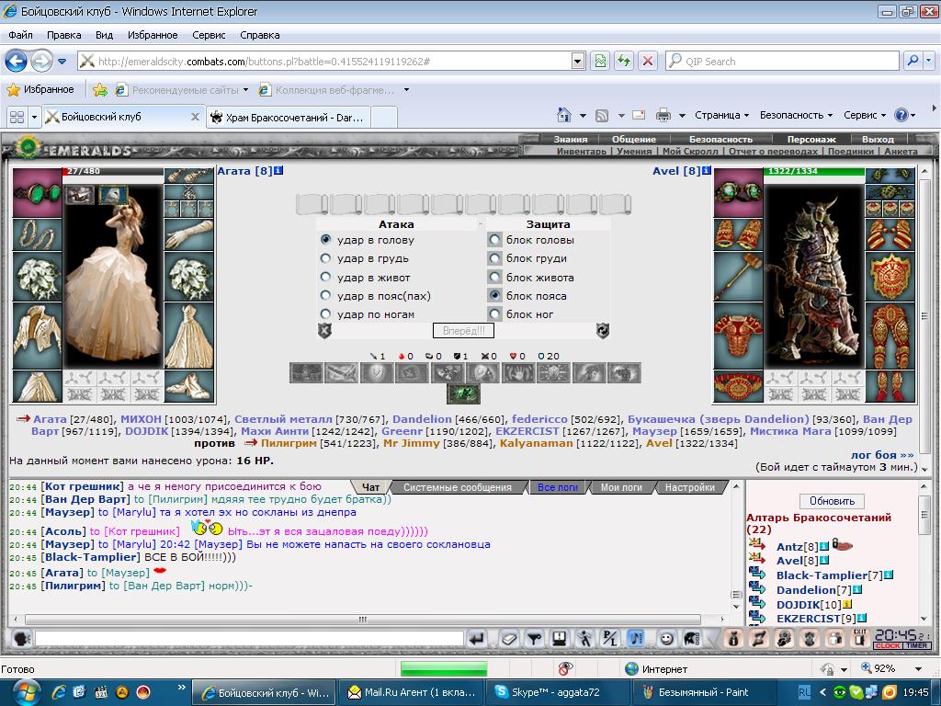Click the helmet icon in chat toolbar
Viewport: 941px width, 706px height.
(x=691, y=638)
